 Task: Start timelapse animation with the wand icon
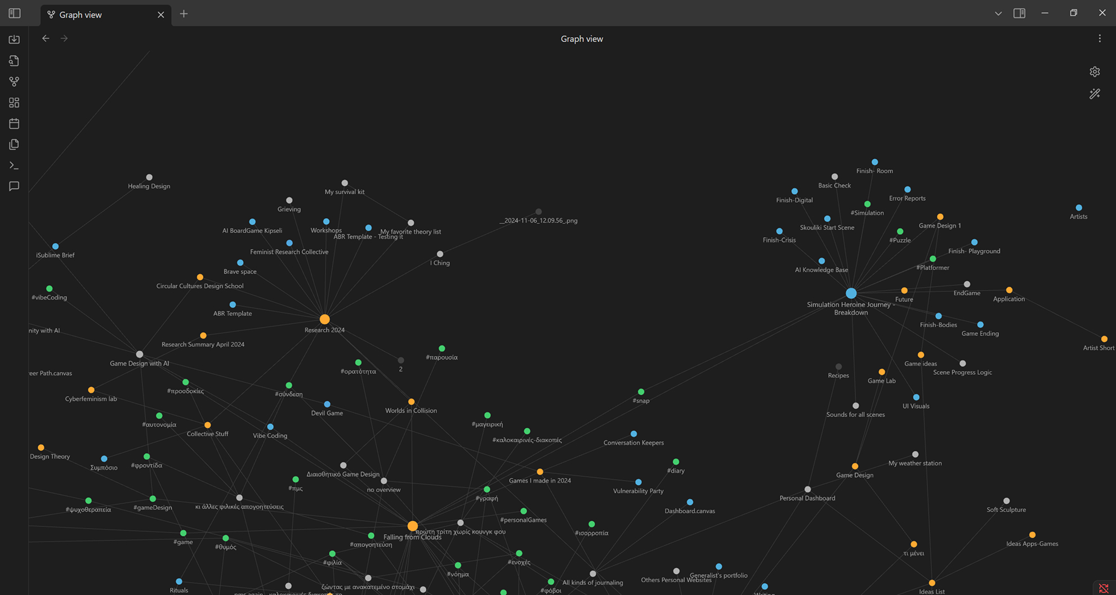(x=1095, y=94)
